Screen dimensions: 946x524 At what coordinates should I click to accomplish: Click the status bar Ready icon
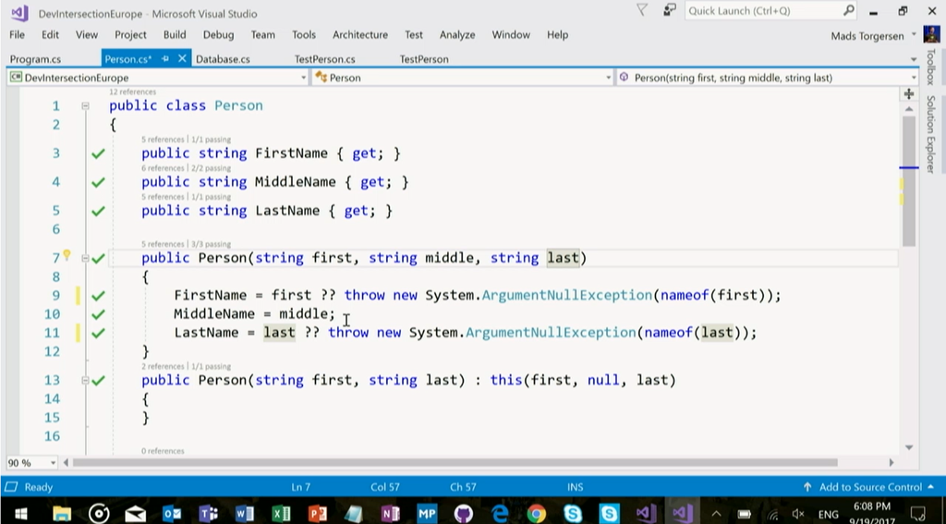coord(10,486)
